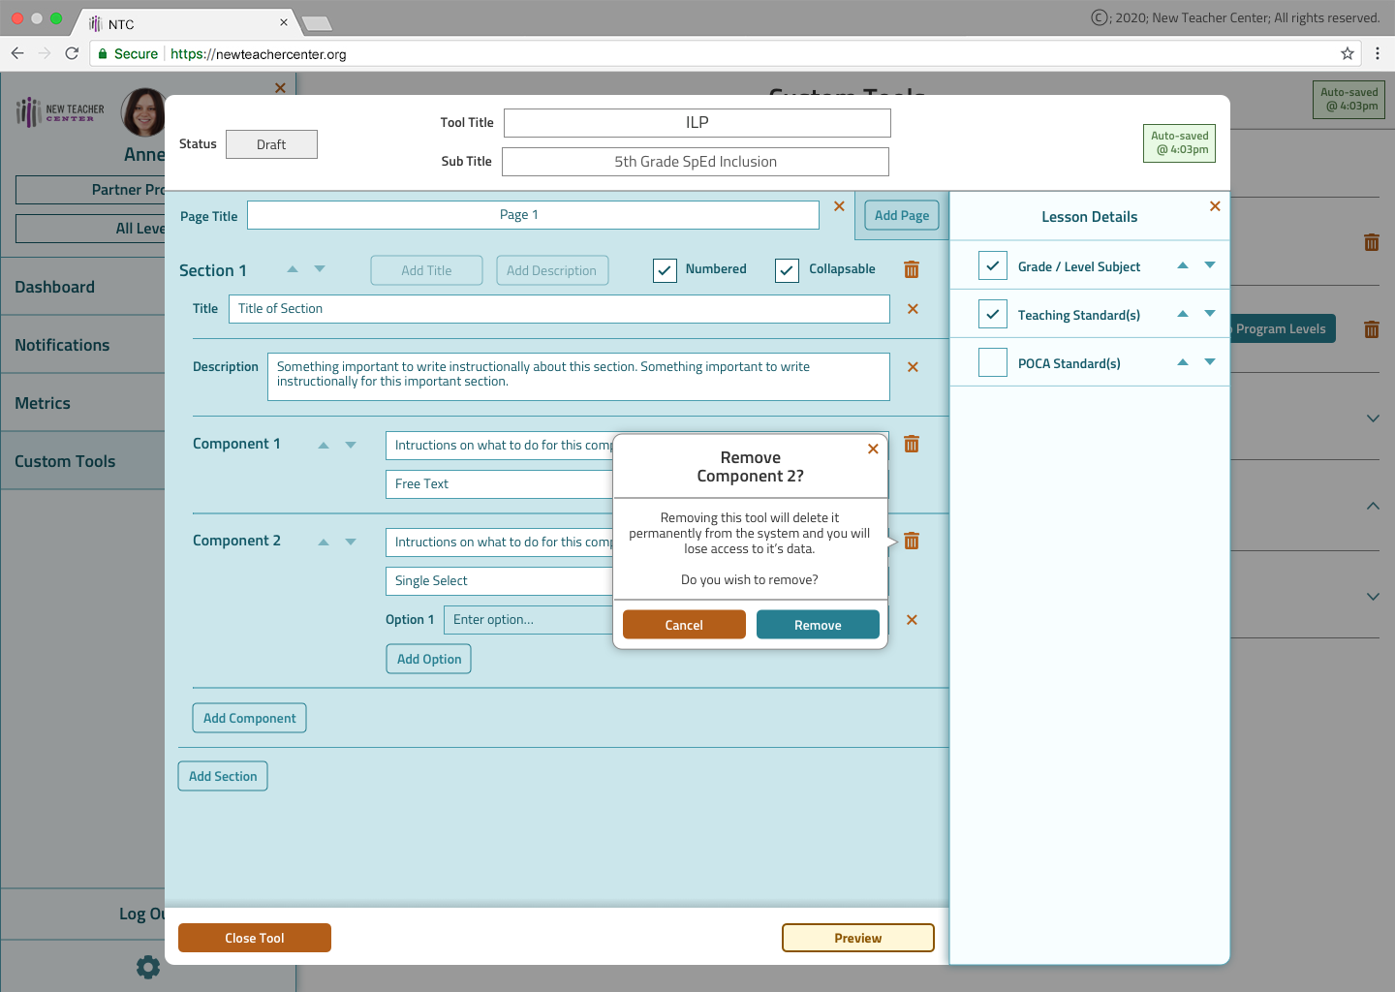Go back in browser
The height and width of the screenshot is (992, 1395).
17,53
